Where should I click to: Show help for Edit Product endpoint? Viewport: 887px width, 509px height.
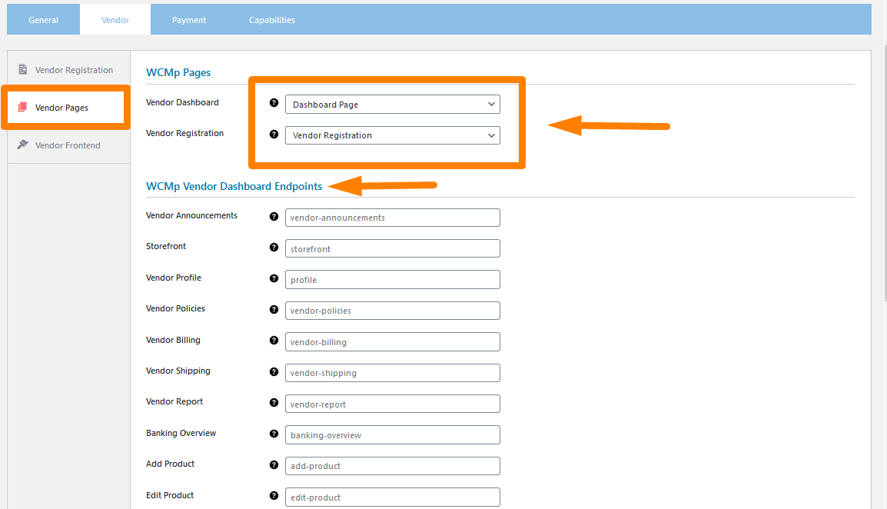pyautogui.click(x=274, y=495)
